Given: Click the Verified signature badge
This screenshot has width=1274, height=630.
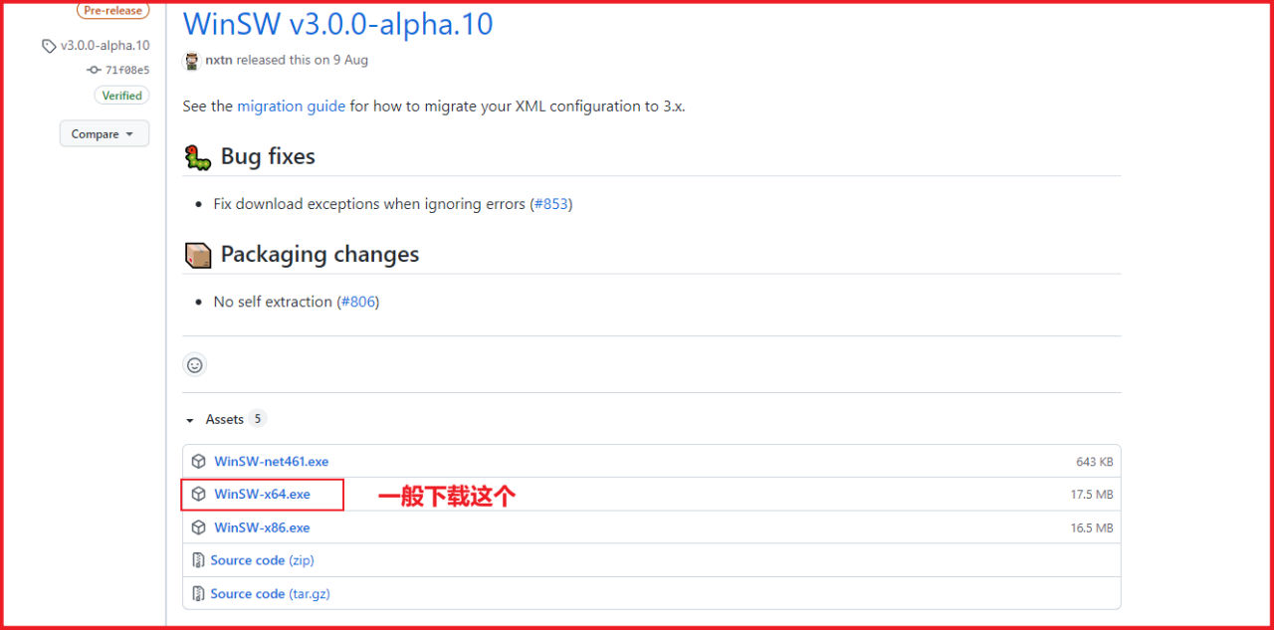Looking at the screenshot, I should coord(121,96).
